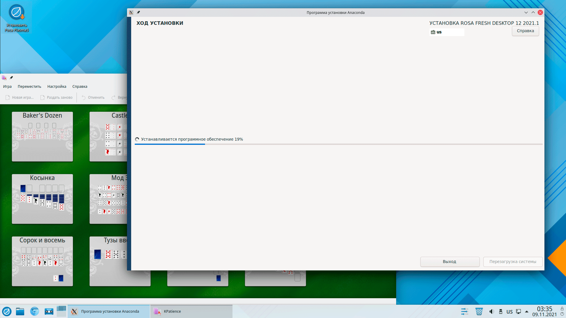Switch to 'Программа установки Anaconda' taskbar entry
566x318 pixels.
pos(109,311)
